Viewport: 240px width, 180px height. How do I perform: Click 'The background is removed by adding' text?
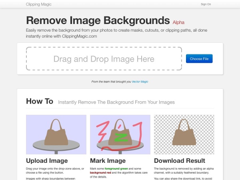coord(184,171)
